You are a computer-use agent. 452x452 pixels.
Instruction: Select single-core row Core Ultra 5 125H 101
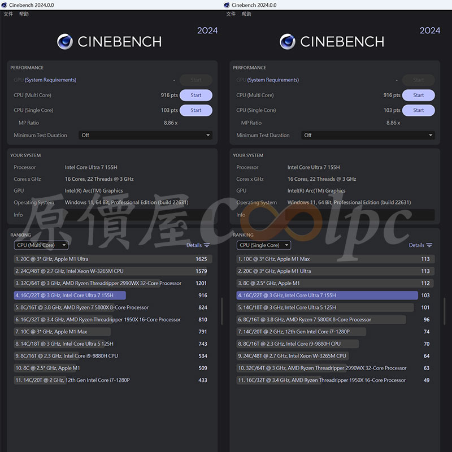click(336, 307)
